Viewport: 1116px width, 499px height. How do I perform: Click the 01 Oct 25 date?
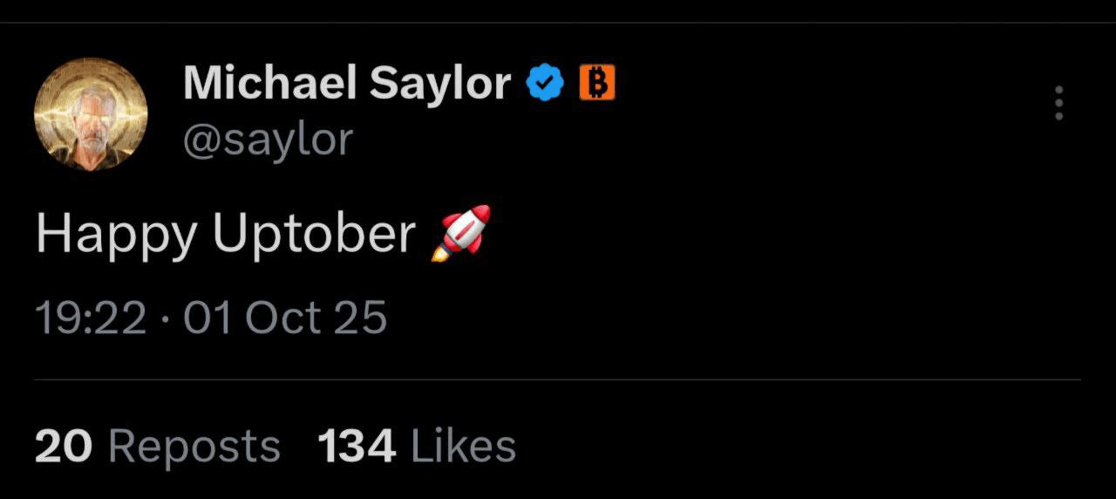click(286, 318)
